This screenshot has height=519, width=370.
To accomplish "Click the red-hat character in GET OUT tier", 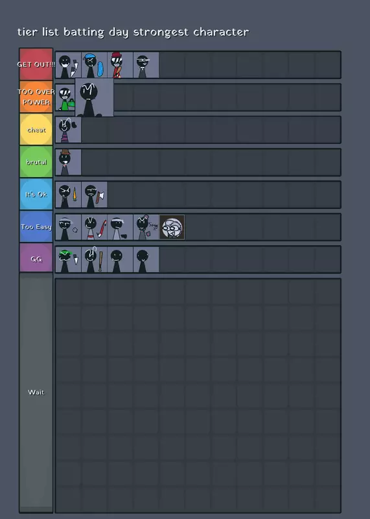I will pyautogui.click(x=120, y=65).
